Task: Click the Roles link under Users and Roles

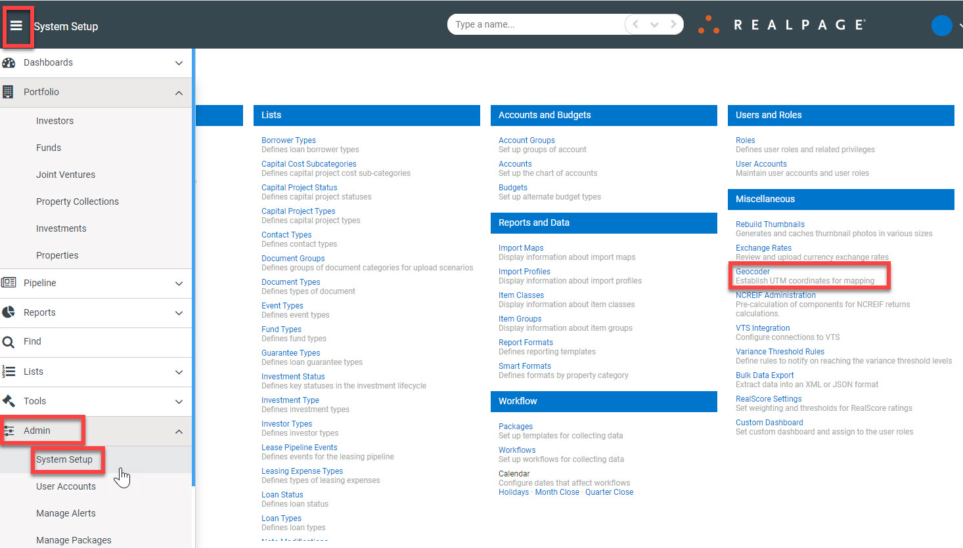Action: (745, 140)
